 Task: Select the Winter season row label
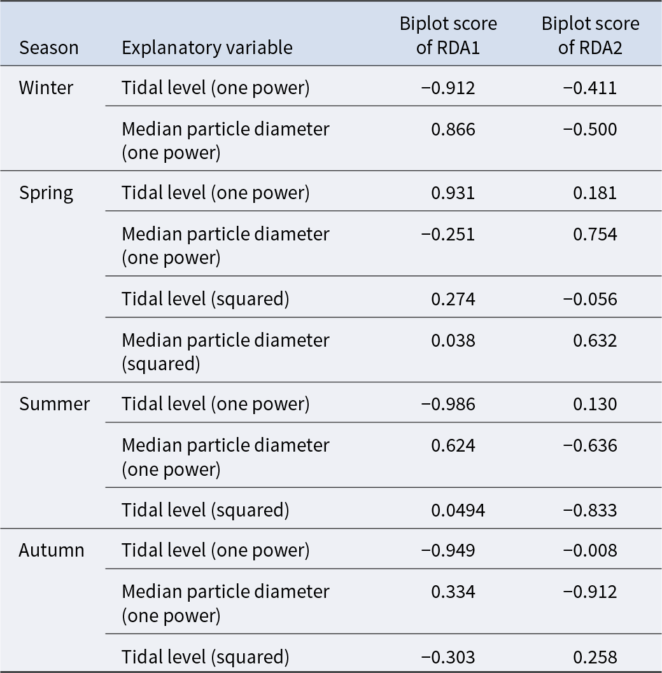pos(46,88)
